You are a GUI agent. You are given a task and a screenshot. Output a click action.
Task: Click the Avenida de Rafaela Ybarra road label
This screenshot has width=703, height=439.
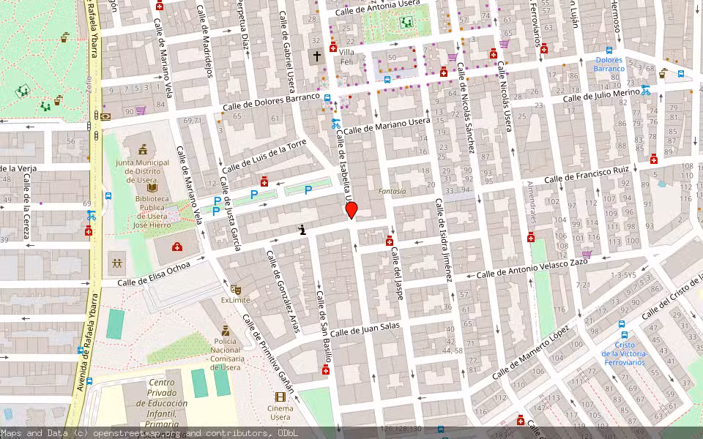click(x=87, y=342)
